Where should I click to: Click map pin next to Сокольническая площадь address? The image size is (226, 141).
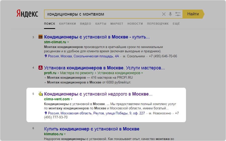click(46, 56)
